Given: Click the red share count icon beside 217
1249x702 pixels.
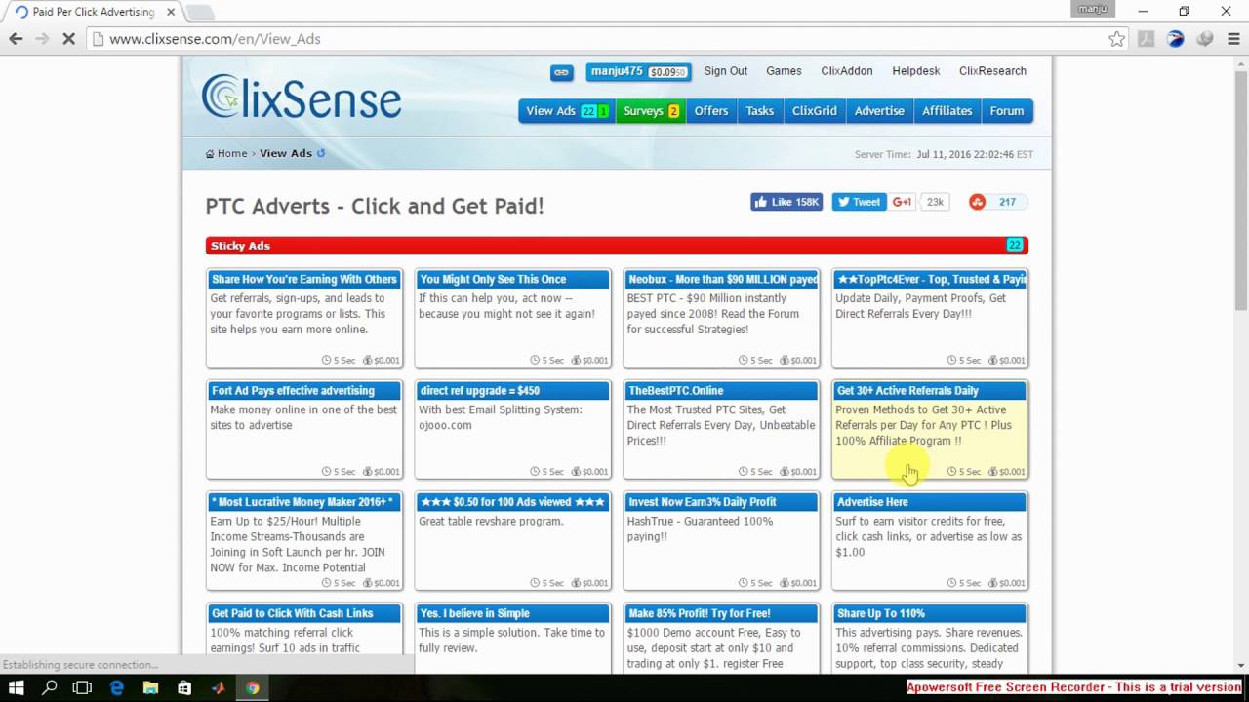Looking at the screenshot, I should [977, 202].
